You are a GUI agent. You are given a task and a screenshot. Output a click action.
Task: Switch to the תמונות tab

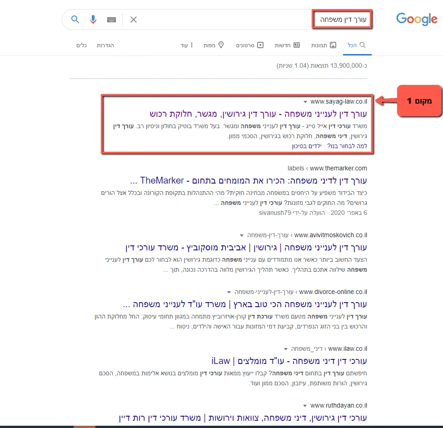click(324, 45)
